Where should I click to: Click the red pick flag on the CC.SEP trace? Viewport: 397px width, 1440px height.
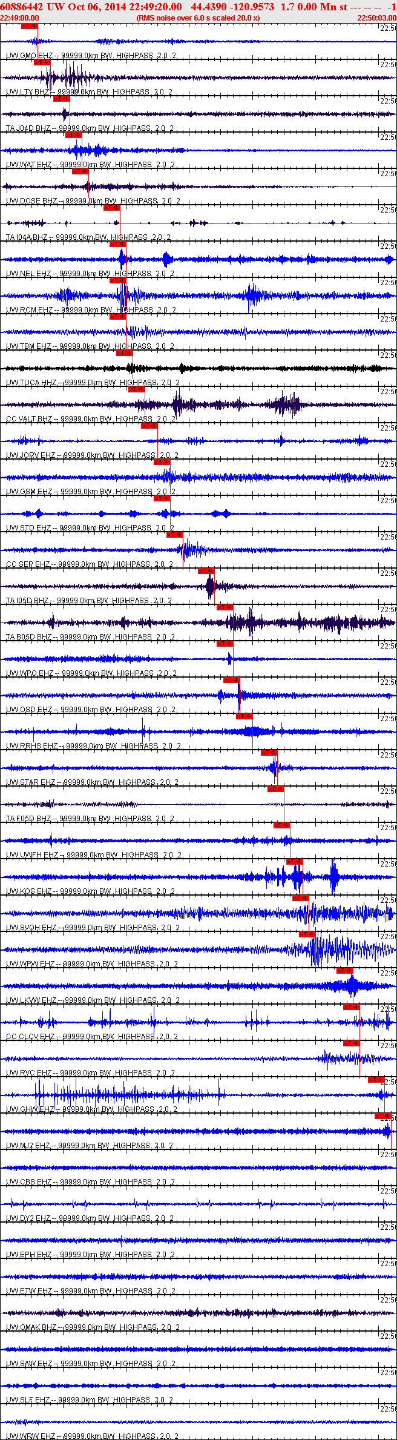tap(175, 535)
